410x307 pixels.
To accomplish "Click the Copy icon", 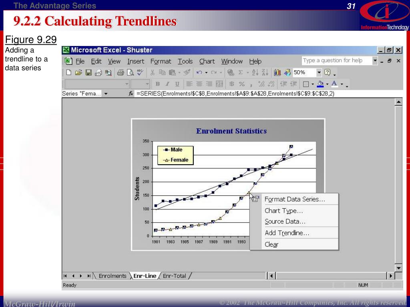I will pyautogui.click(x=162, y=73).
